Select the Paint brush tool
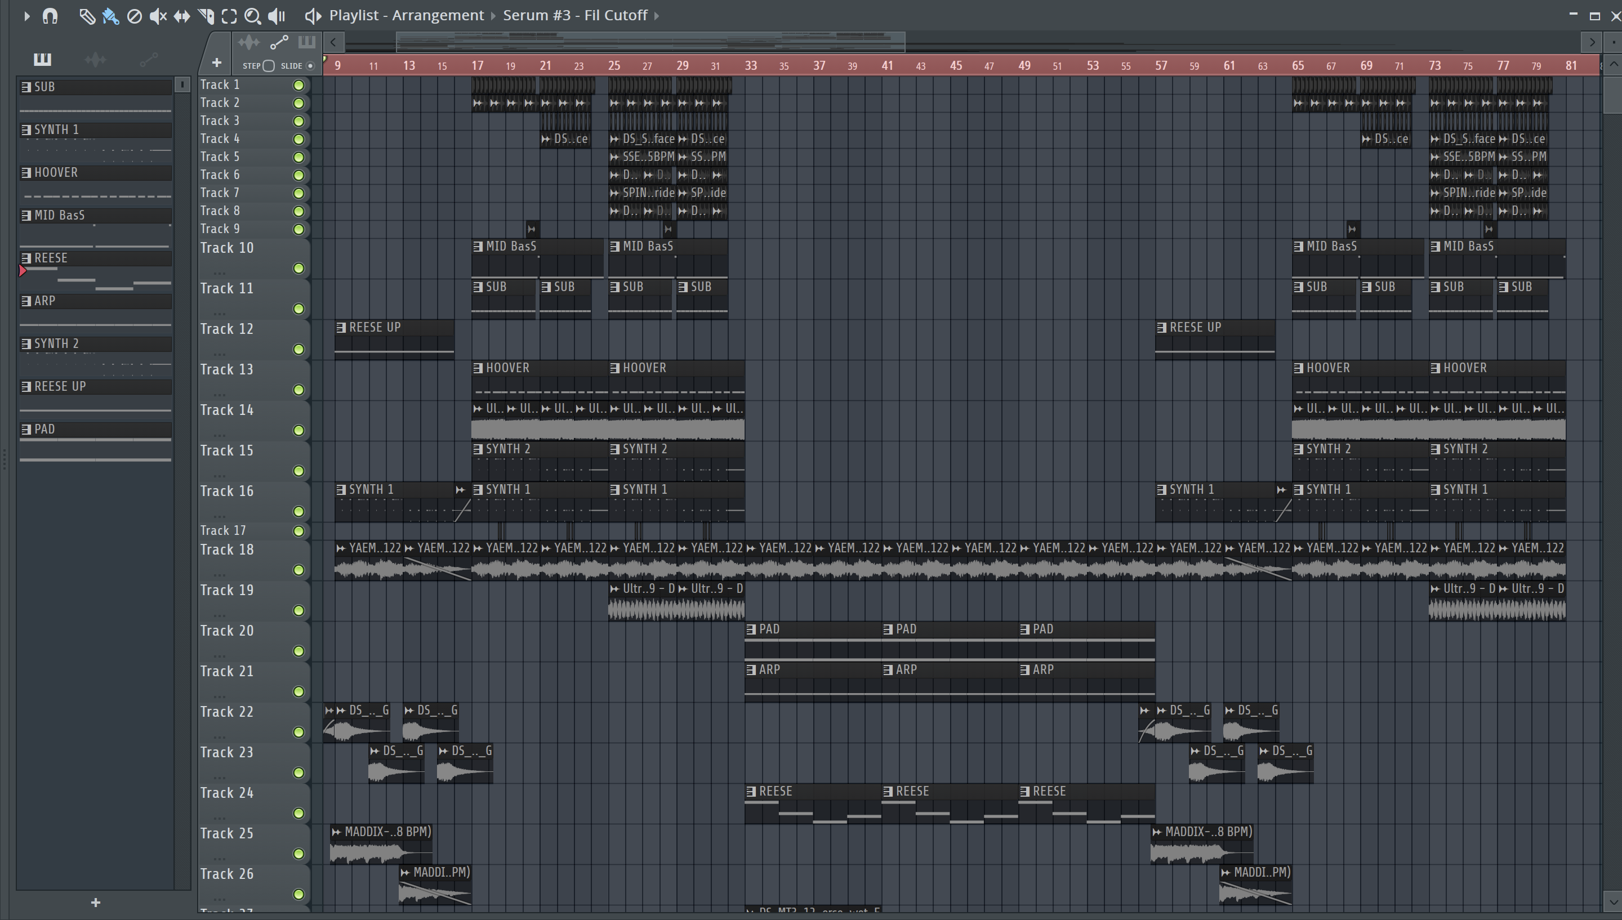Screen dimensions: 1622x920 click(x=110, y=16)
